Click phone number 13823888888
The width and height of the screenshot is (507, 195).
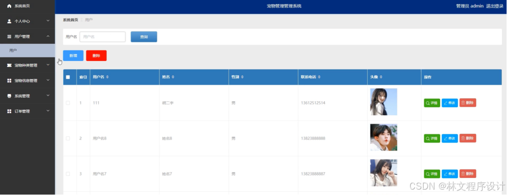313,139
